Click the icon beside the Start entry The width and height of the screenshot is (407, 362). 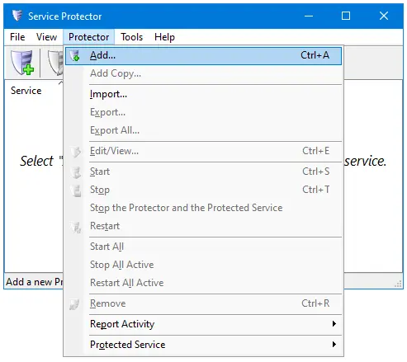75,172
